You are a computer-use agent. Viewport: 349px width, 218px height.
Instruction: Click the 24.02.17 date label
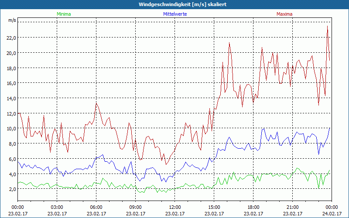point(332,214)
